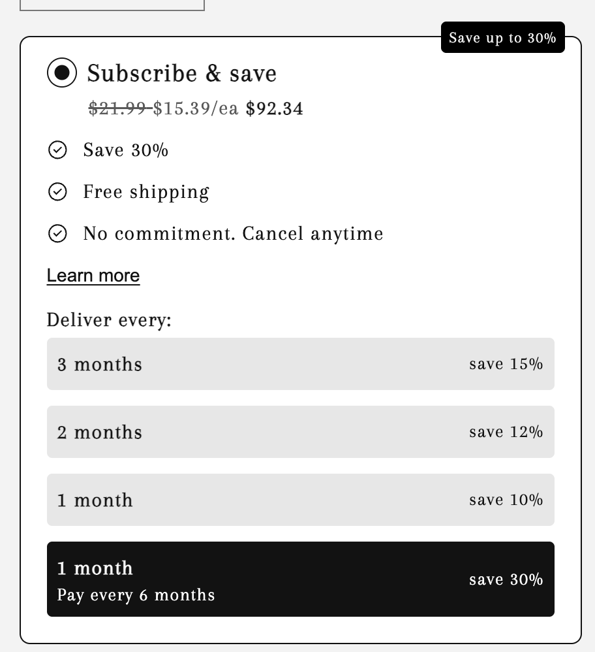The height and width of the screenshot is (652, 595).
Task: Click the Subscribe & save heading text
Action: (181, 73)
